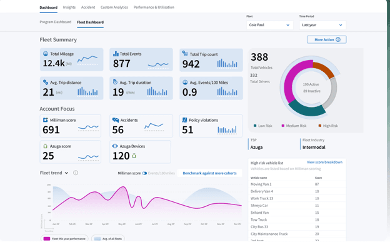Click the Medium Risk legend swatch
Image resolution: width=390 pixels, height=242 pixels.
(x=282, y=126)
